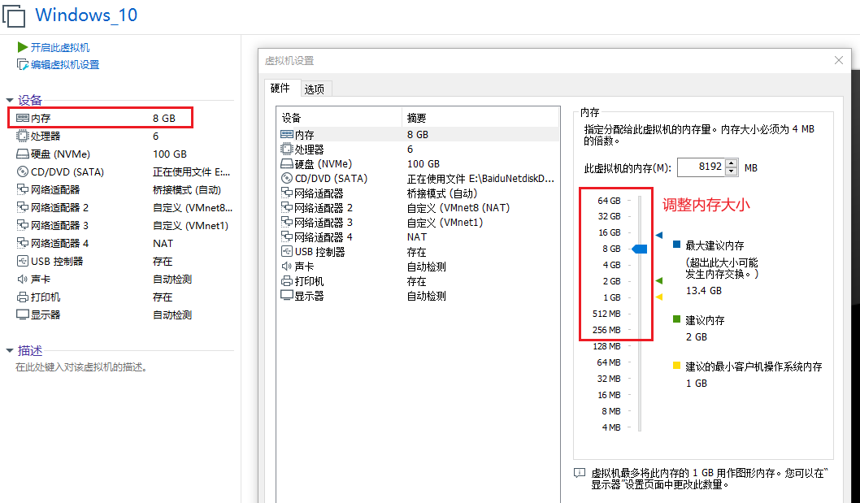The height and width of the screenshot is (503, 860).
Task: Click the 128 MB label on memory scale
Action: [606, 346]
